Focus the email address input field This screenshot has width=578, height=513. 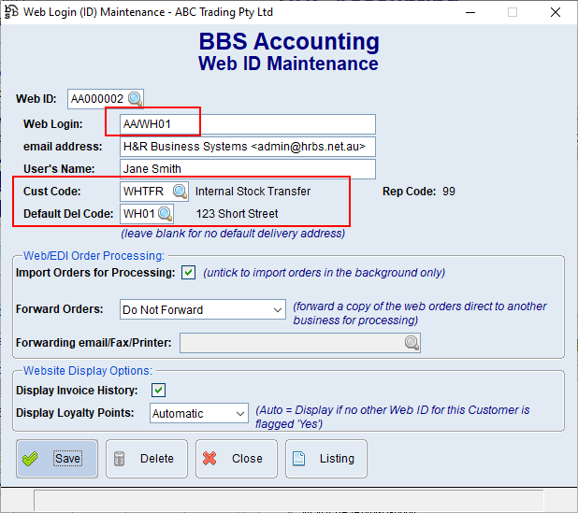pyautogui.click(x=248, y=147)
